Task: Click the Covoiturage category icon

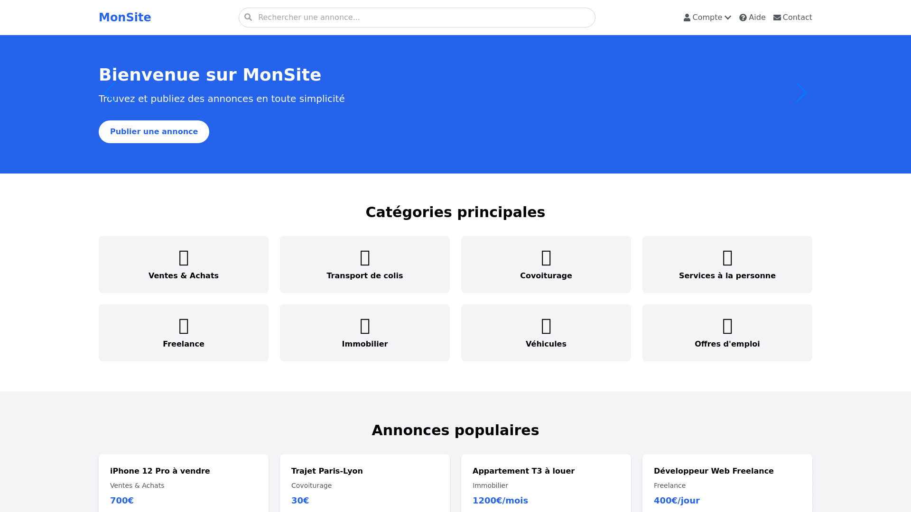Action: (x=546, y=258)
